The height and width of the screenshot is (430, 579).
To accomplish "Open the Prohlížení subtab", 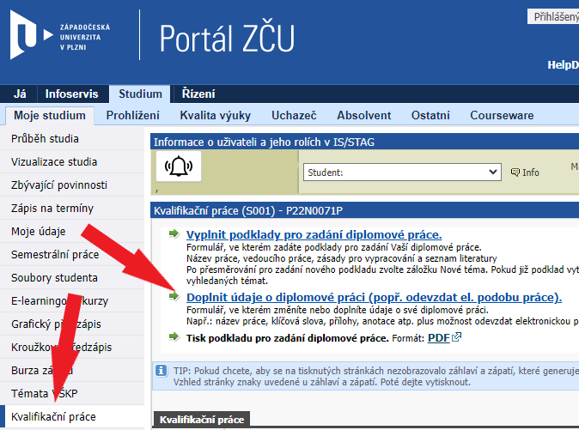I will pos(132,115).
